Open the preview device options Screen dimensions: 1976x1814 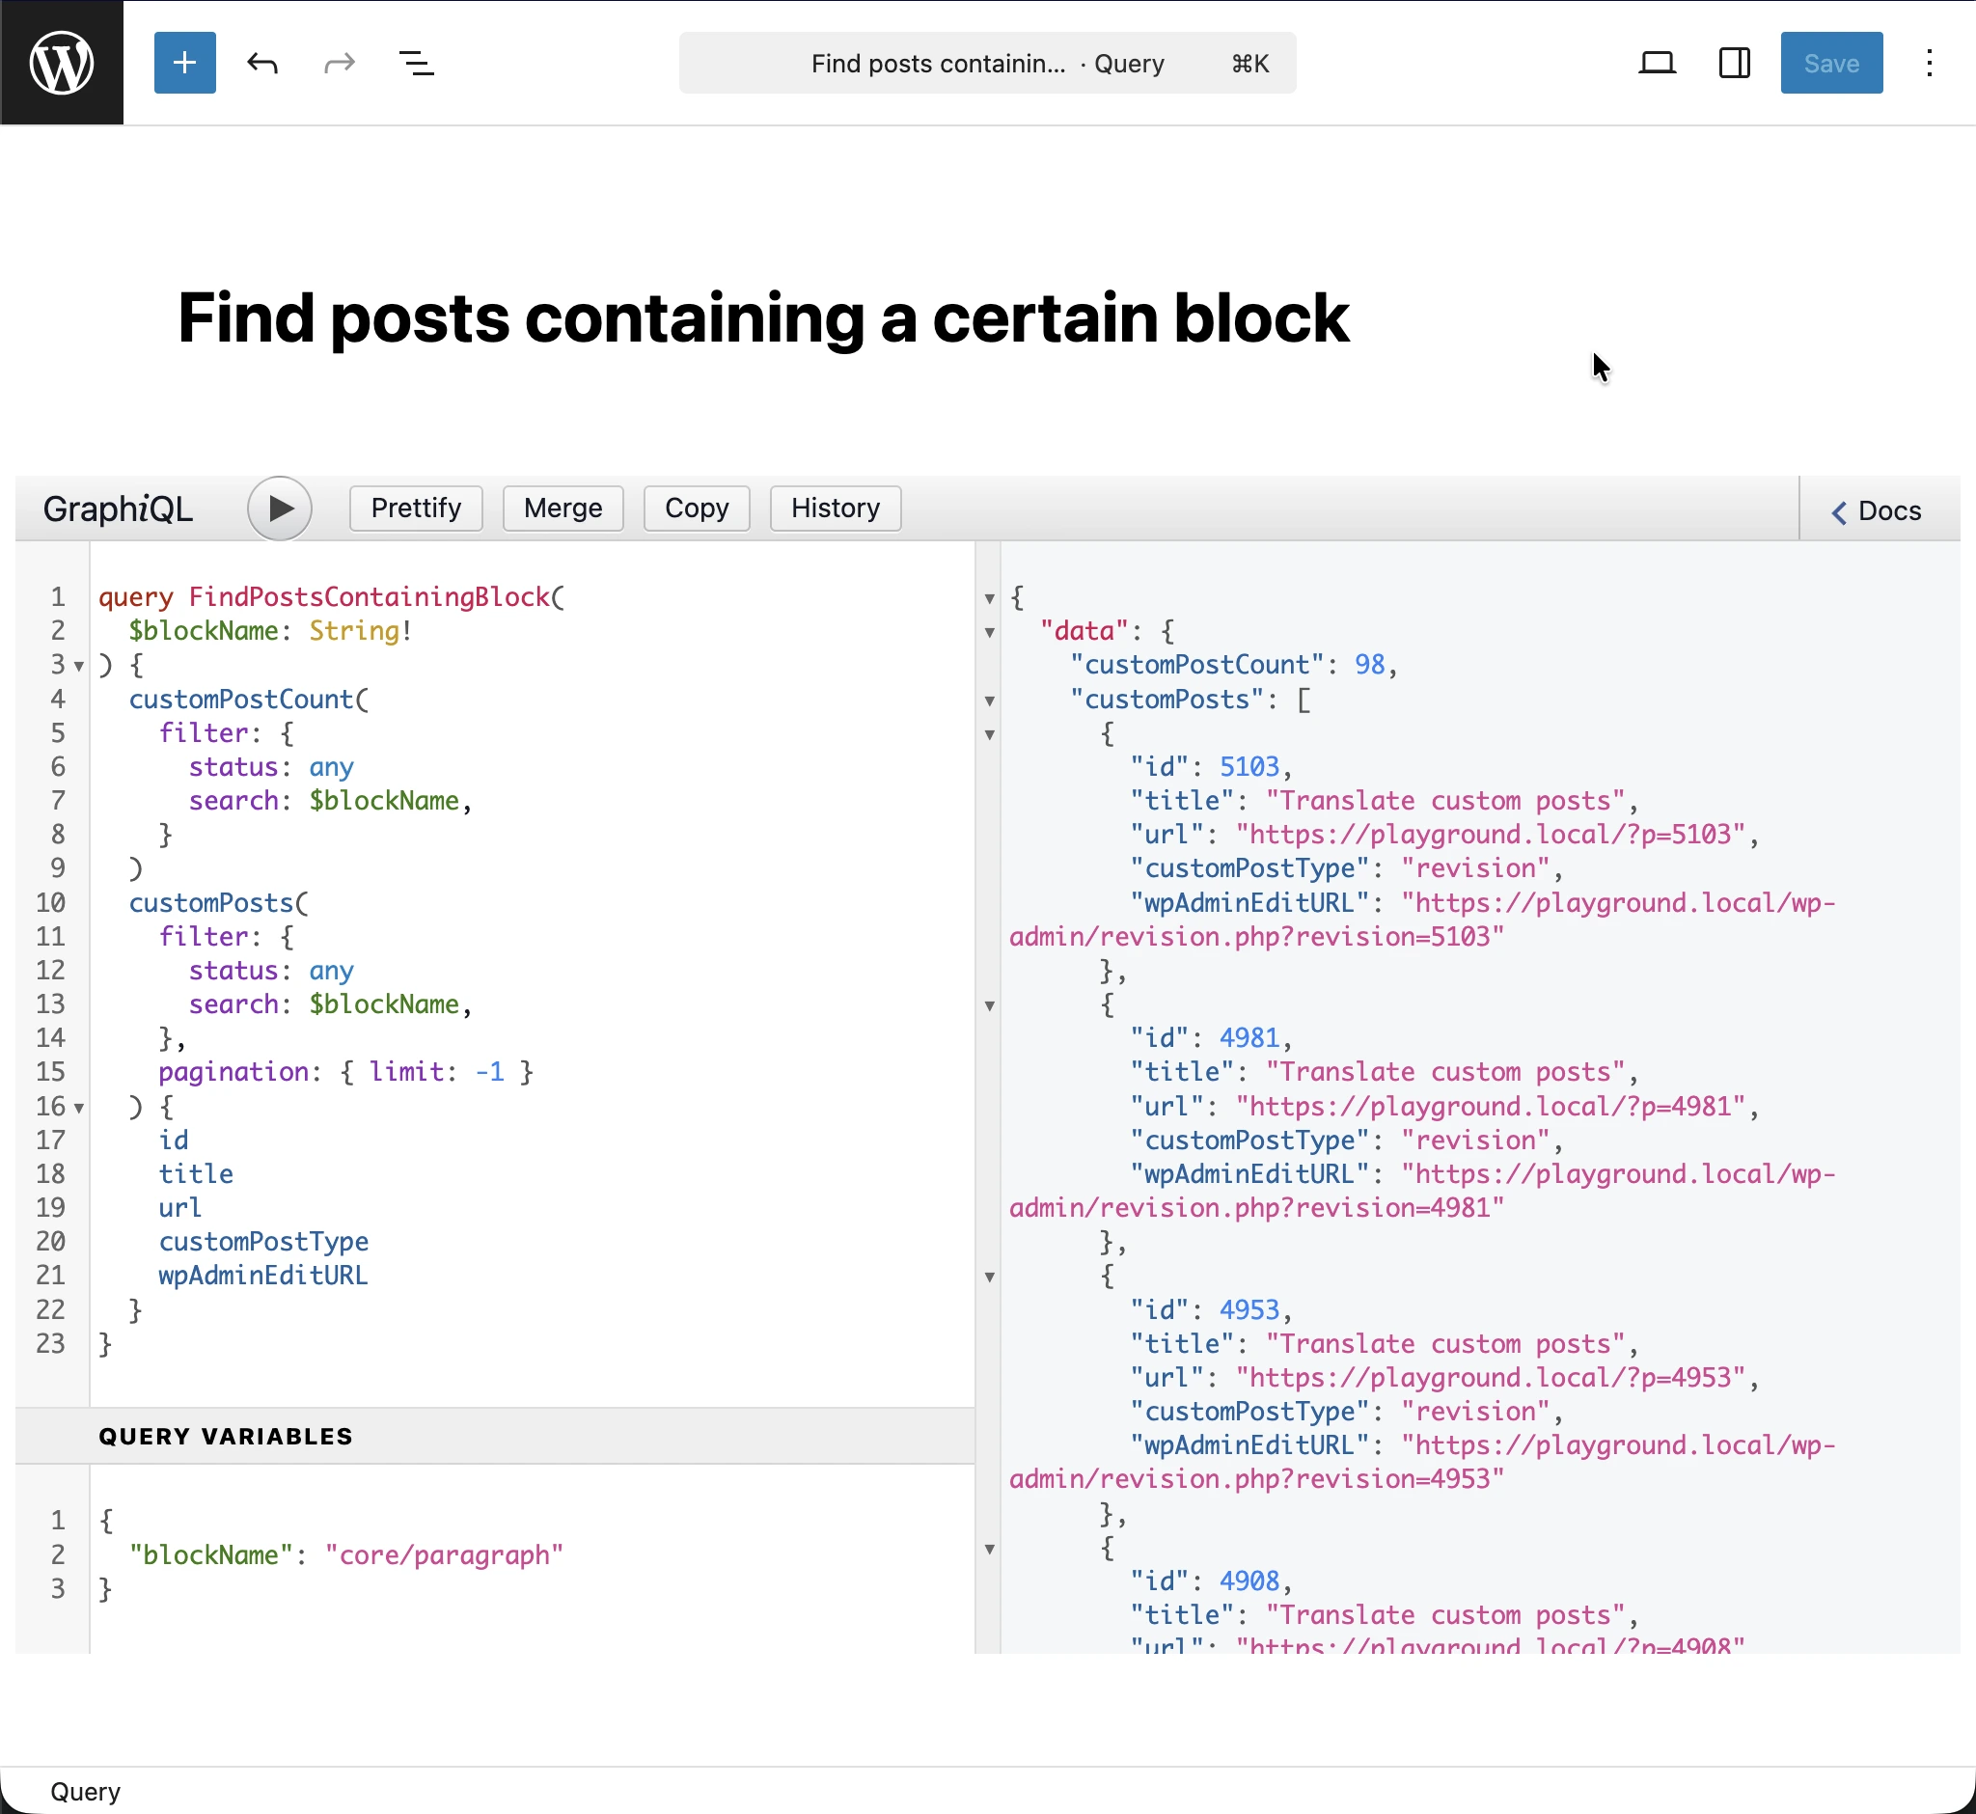[x=1658, y=63]
